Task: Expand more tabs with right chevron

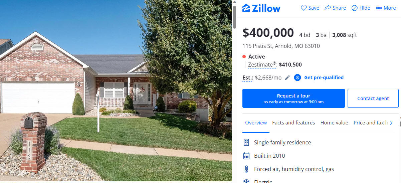Action: pyautogui.click(x=391, y=123)
